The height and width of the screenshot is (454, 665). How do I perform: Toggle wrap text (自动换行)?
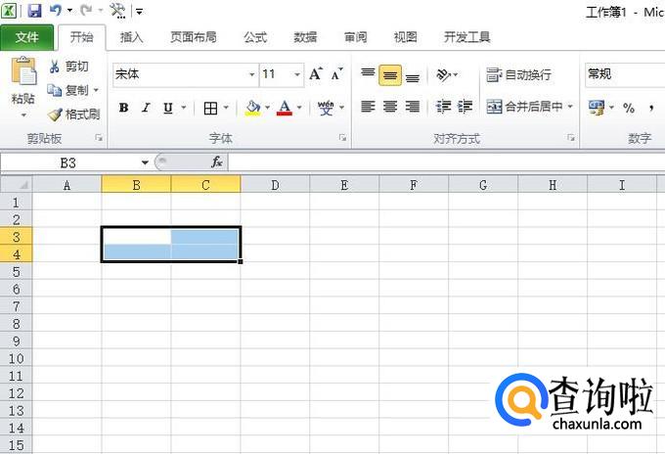click(x=518, y=74)
